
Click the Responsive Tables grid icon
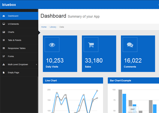click(x=4, y=48)
